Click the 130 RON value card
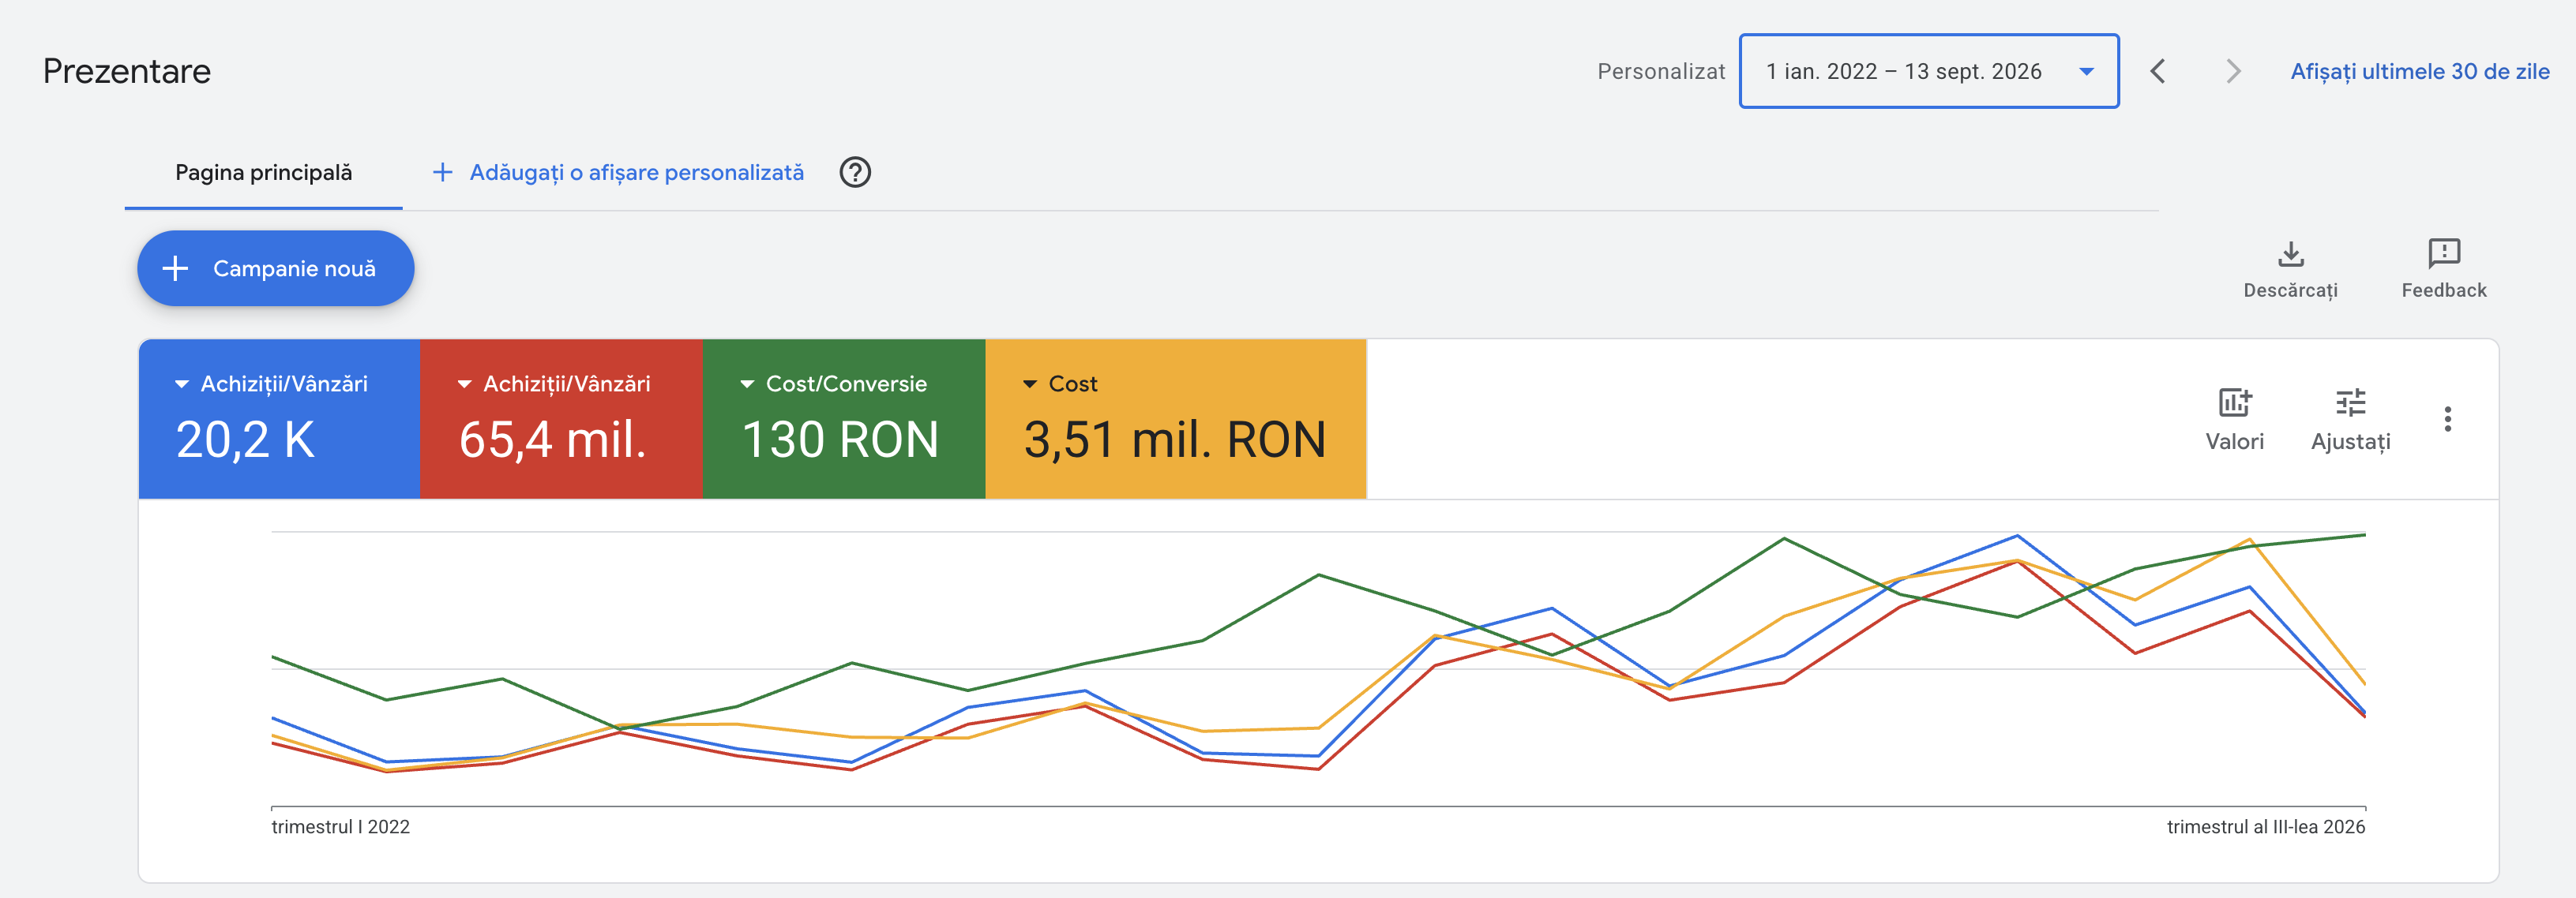2576x898 pixels. point(844,418)
